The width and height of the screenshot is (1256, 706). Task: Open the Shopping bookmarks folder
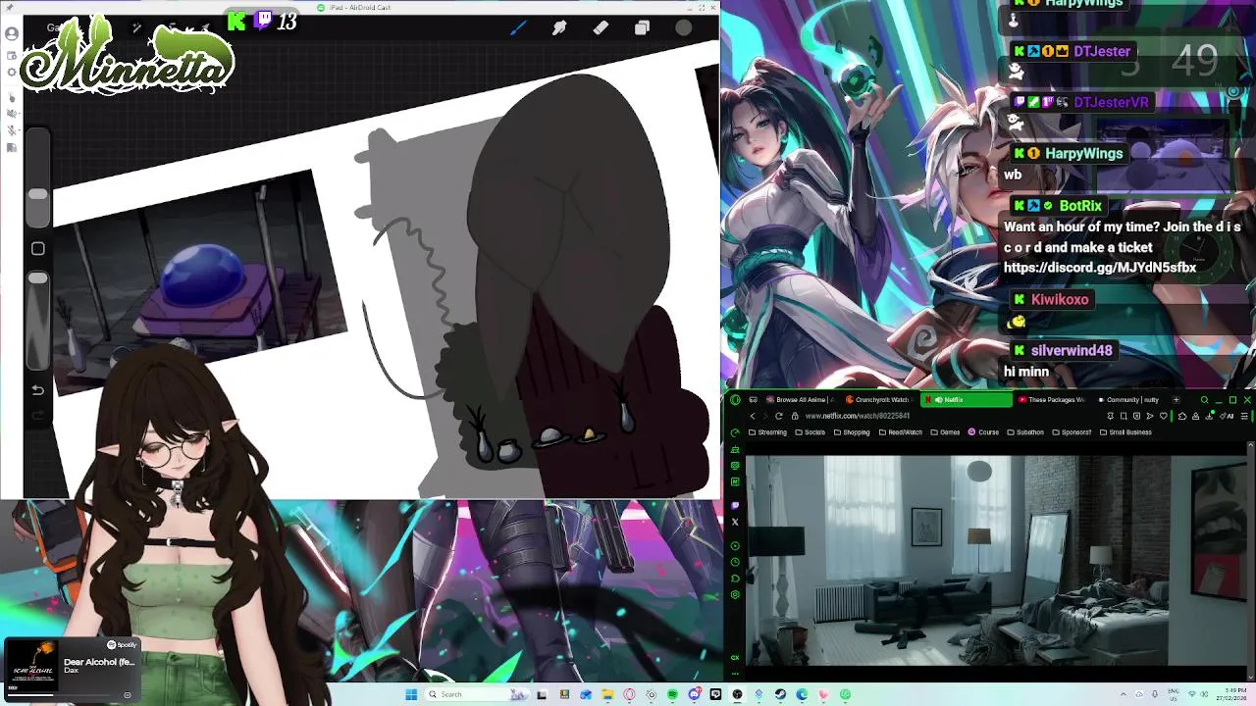[x=851, y=432]
